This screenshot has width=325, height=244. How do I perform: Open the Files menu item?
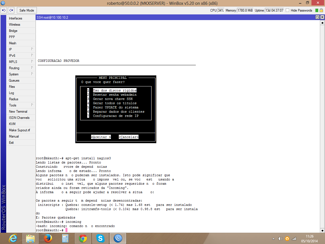21,87
